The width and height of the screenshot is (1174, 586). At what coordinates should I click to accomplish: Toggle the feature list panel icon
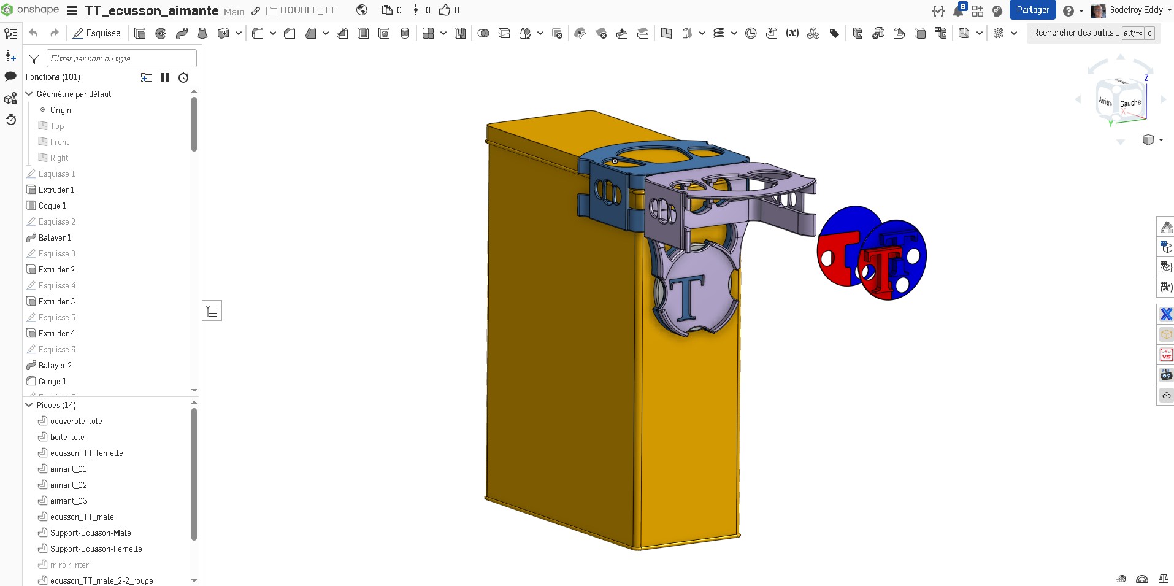point(10,34)
